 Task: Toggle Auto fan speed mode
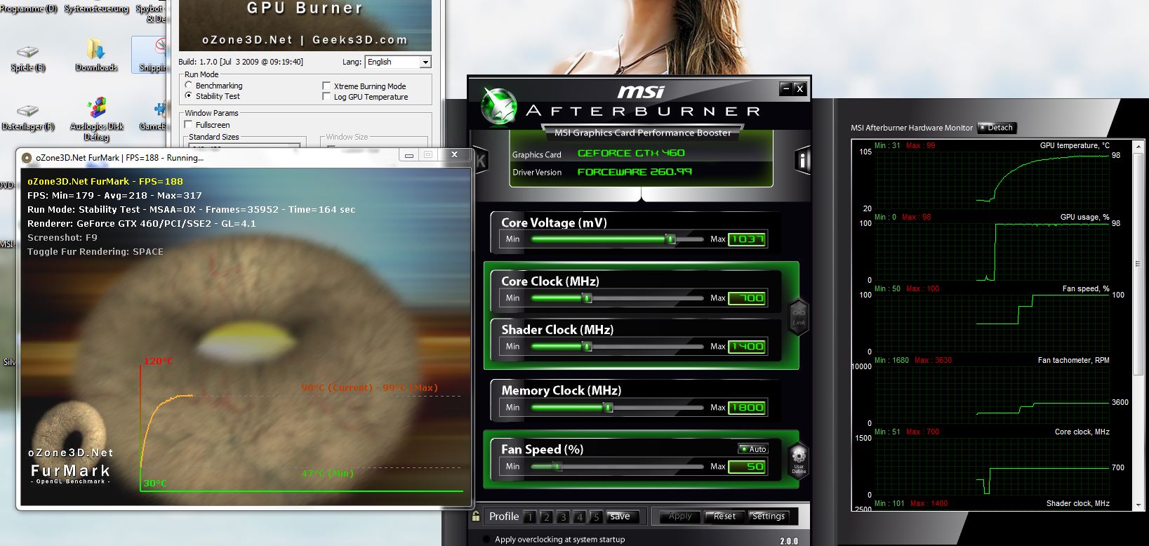[x=753, y=449]
